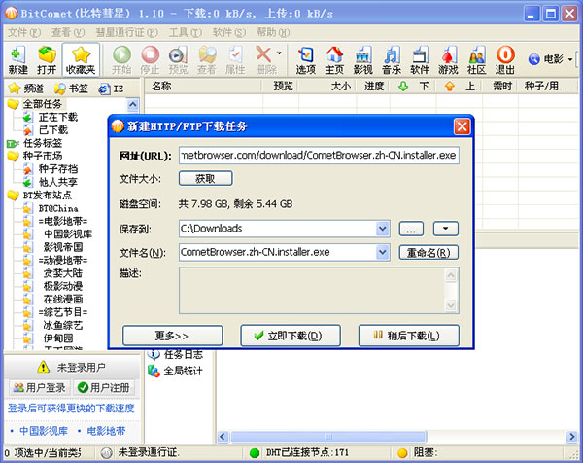
Task: Select BT@China site entry
Action: [x=58, y=208]
